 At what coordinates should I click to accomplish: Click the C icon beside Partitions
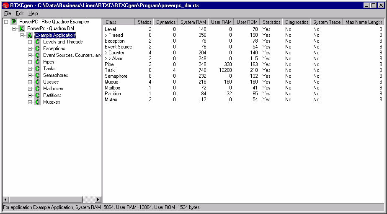pos(38,95)
